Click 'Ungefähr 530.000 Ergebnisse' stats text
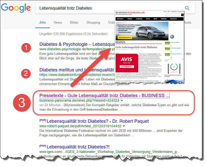The height and width of the screenshot is (166, 206). [x=74, y=34]
